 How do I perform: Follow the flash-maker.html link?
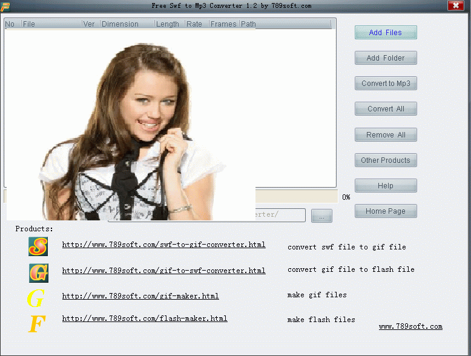[x=145, y=318]
